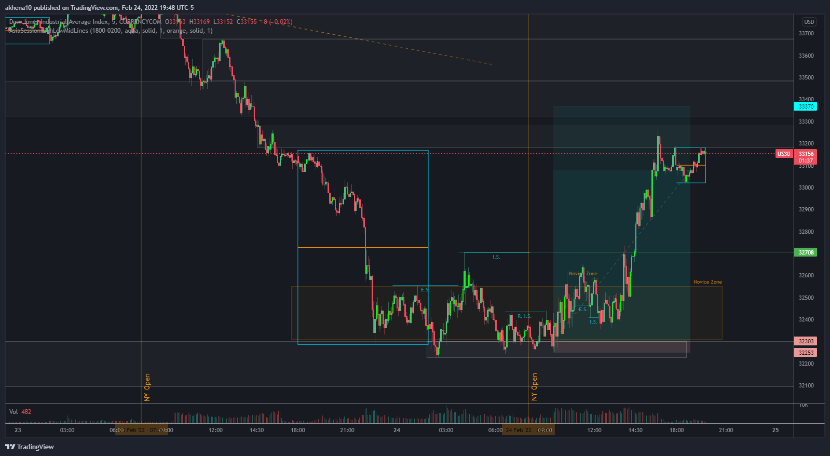Select the cyan 33370 price label

(806, 106)
